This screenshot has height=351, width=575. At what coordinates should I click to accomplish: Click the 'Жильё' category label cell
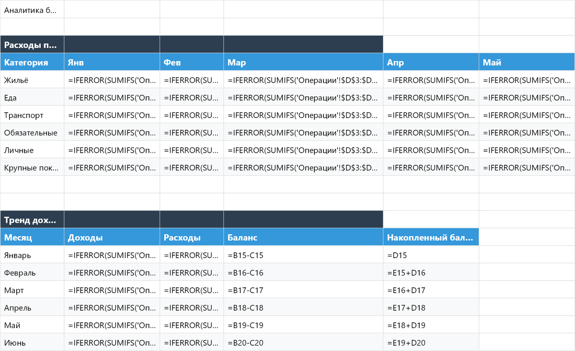click(x=32, y=80)
